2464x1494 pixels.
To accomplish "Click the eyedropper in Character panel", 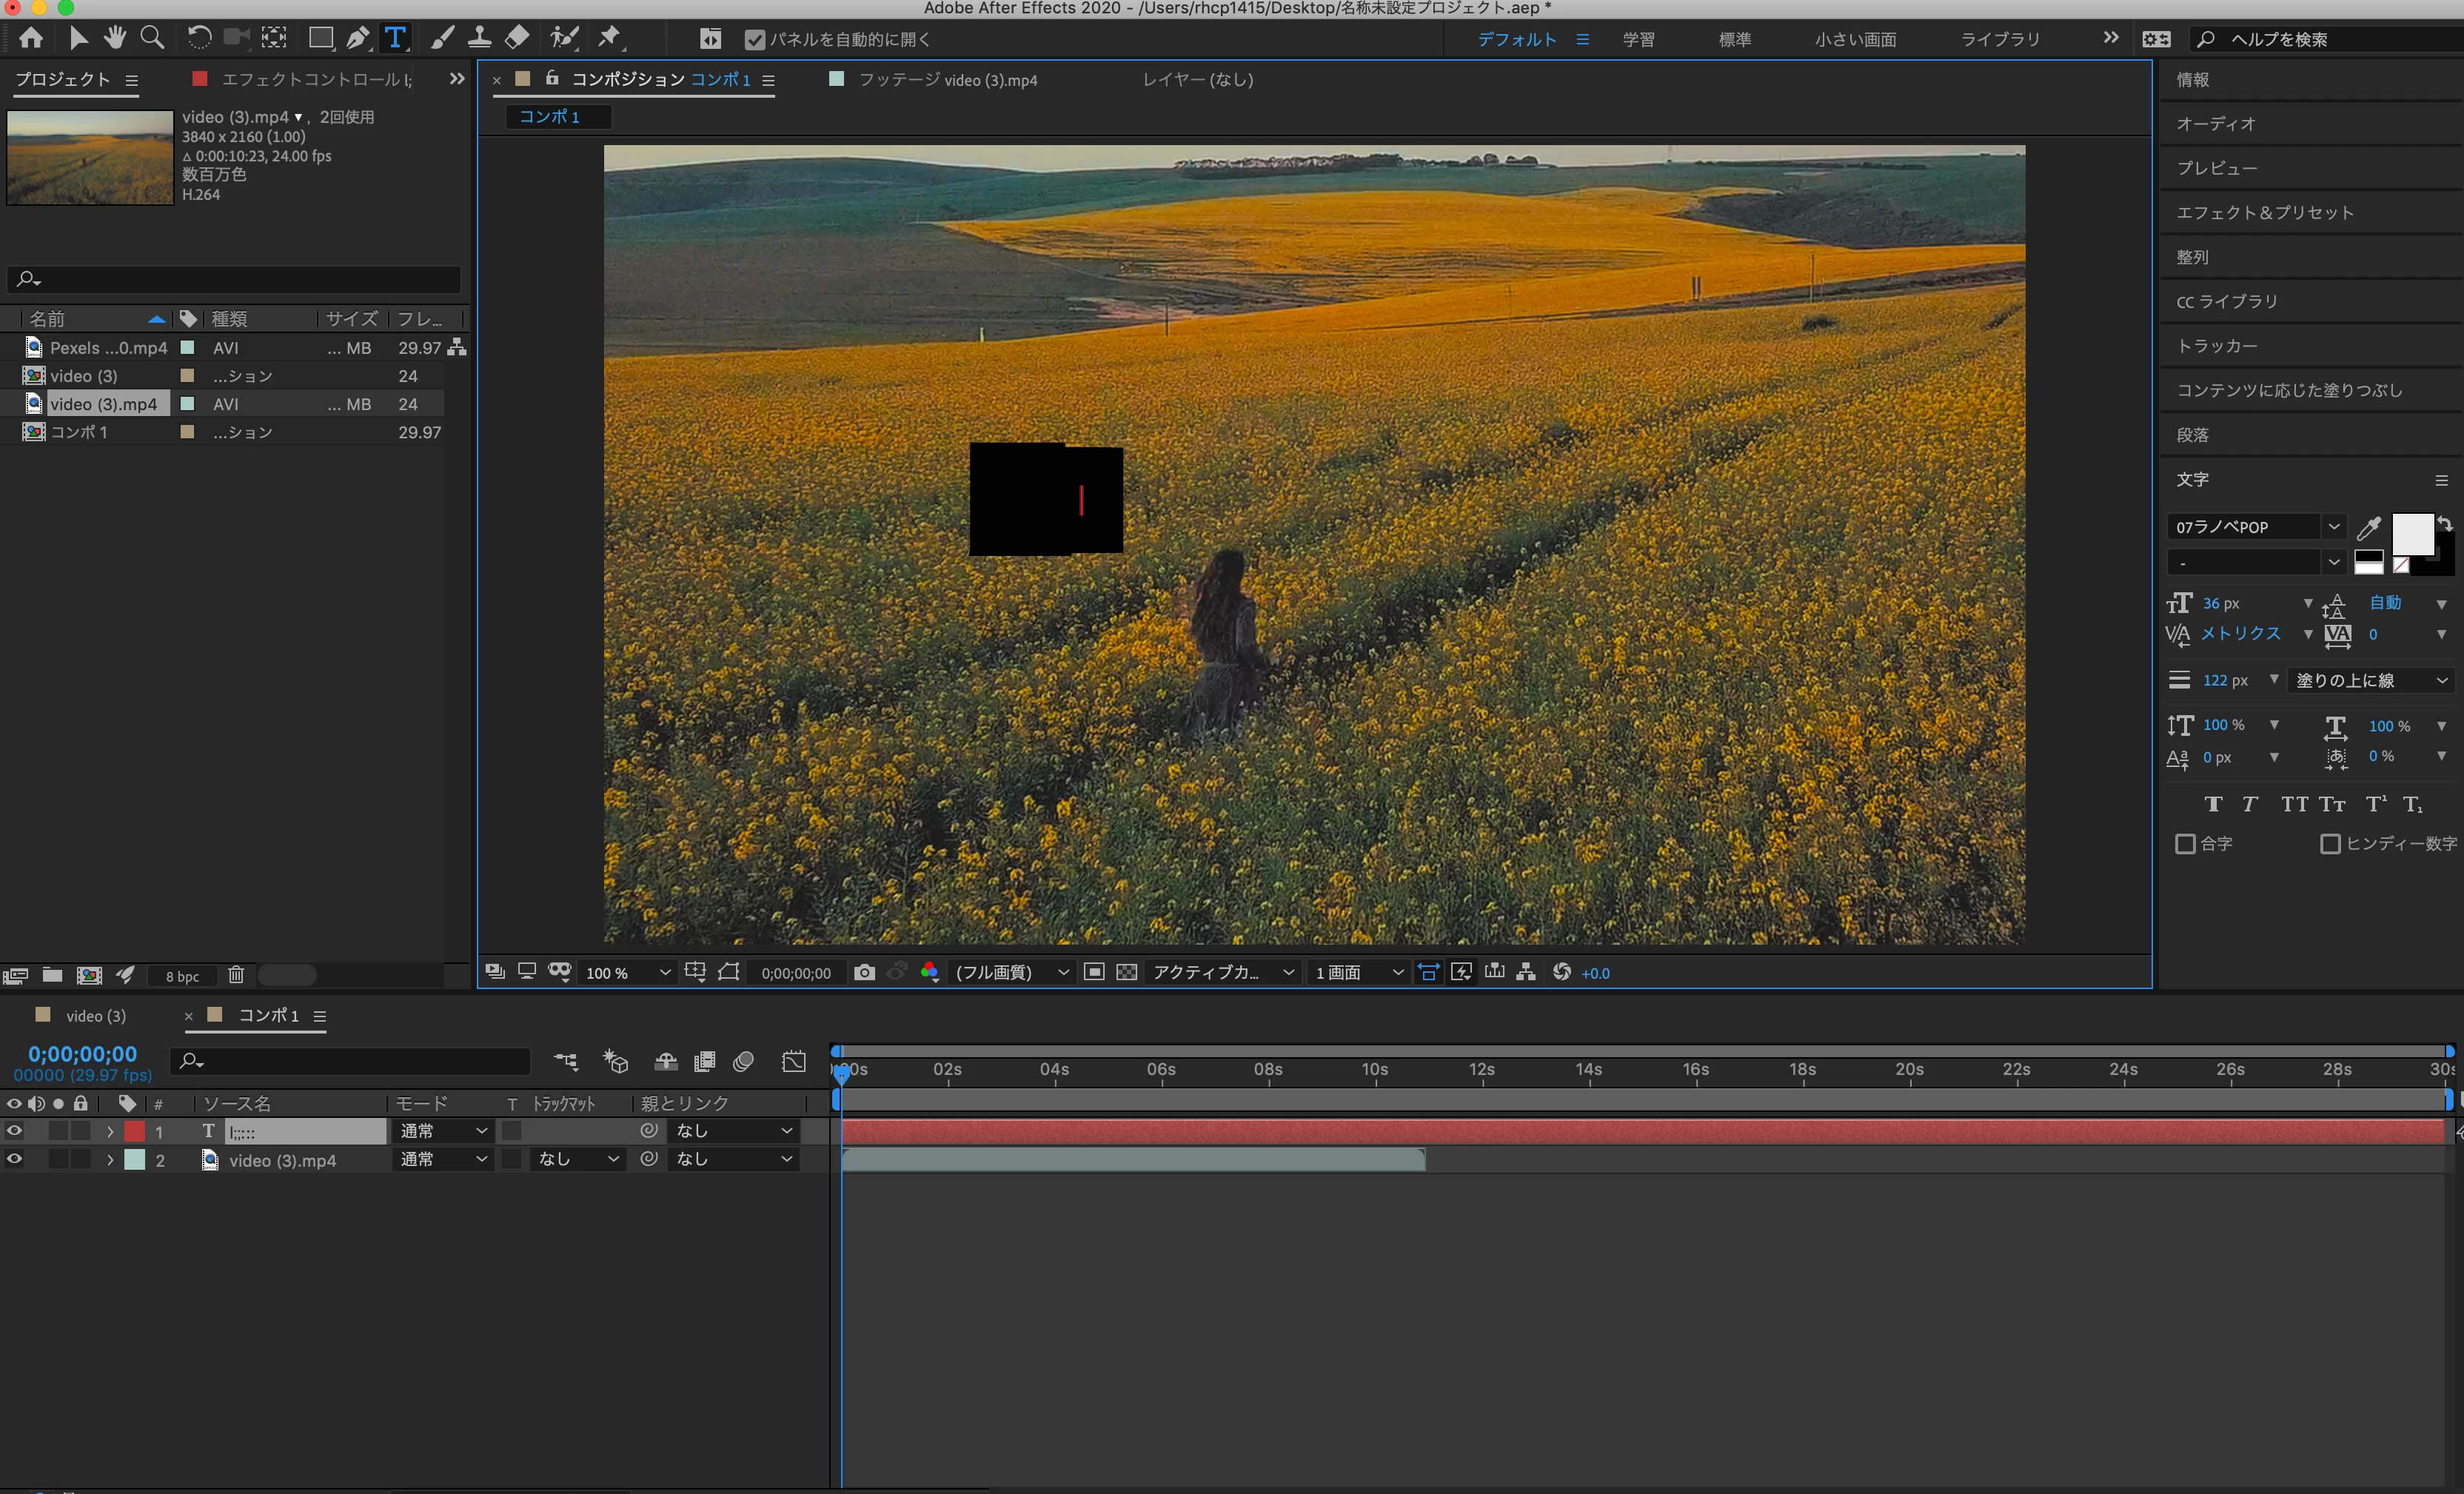I will (x=2367, y=528).
